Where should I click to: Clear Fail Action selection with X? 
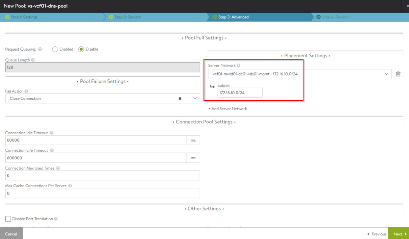pyautogui.click(x=180, y=98)
